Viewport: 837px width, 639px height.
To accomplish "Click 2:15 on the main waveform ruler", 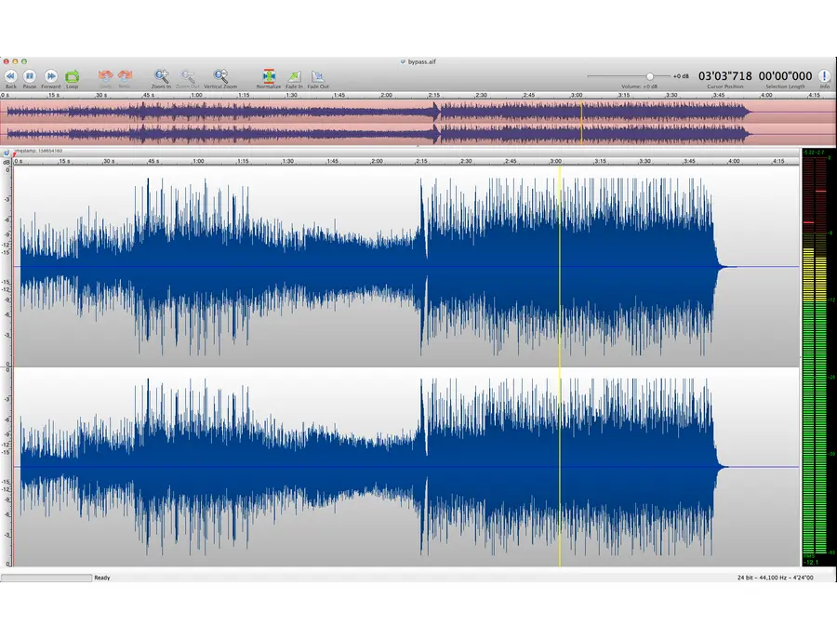I will [x=421, y=161].
